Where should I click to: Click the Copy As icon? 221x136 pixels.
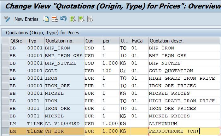[x=46, y=19]
